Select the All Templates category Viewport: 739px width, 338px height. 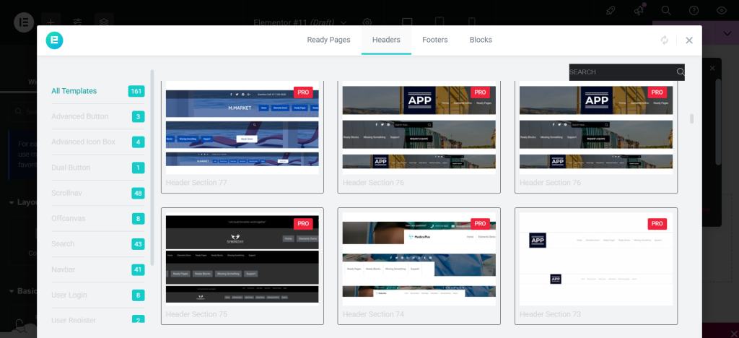click(74, 91)
